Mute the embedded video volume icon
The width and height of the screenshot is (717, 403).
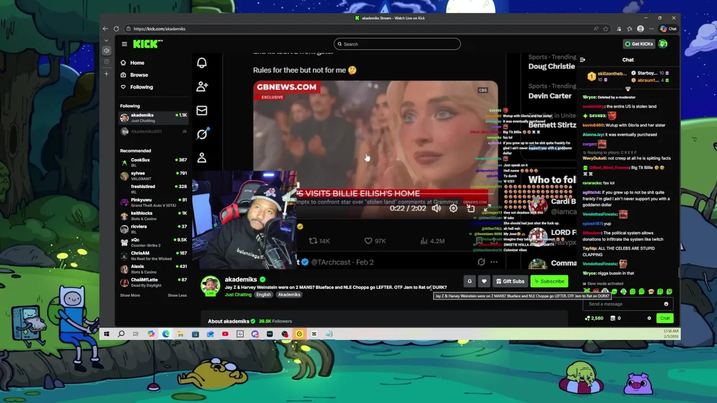pos(436,208)
